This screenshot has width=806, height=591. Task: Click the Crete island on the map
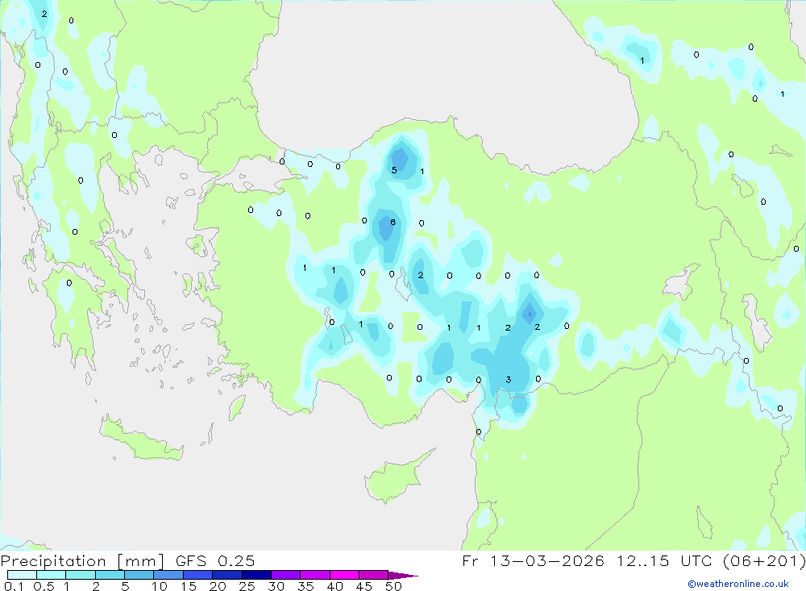[141, 439]
